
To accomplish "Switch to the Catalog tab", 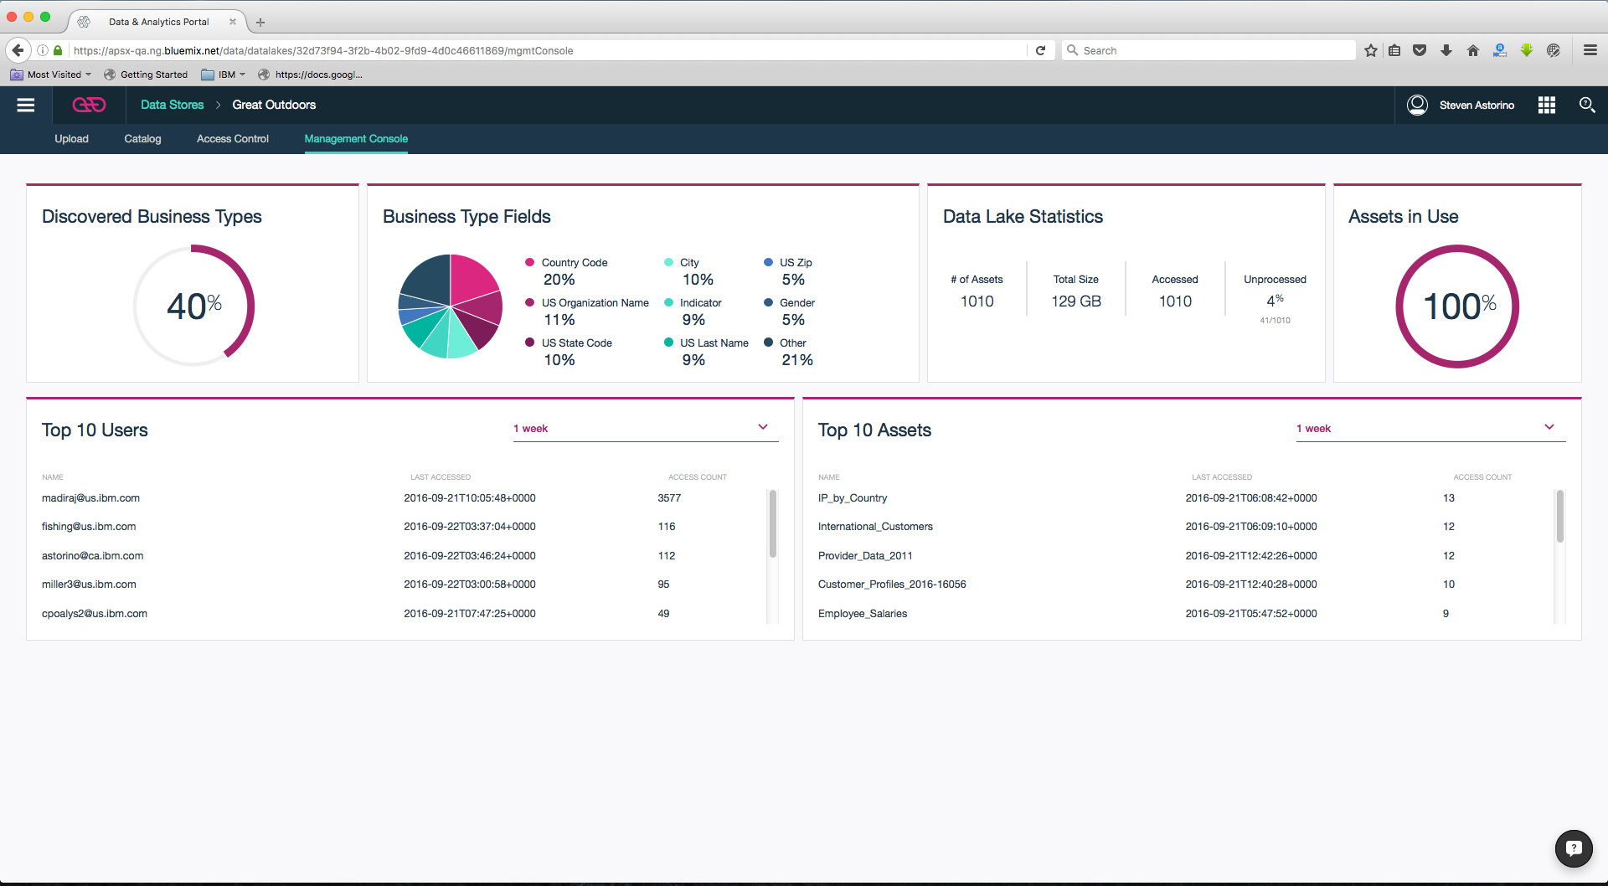I will [142, 139].
